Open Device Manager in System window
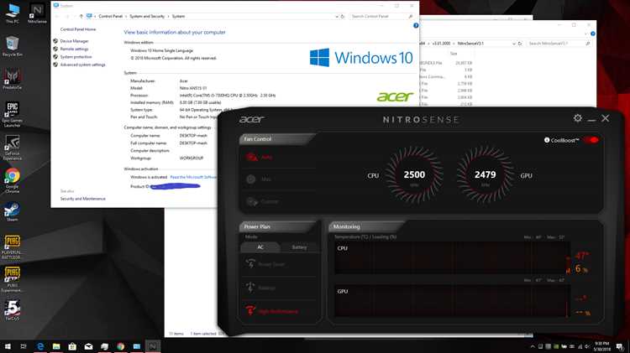Screen dimensions: 630x353 click(74, 41)
